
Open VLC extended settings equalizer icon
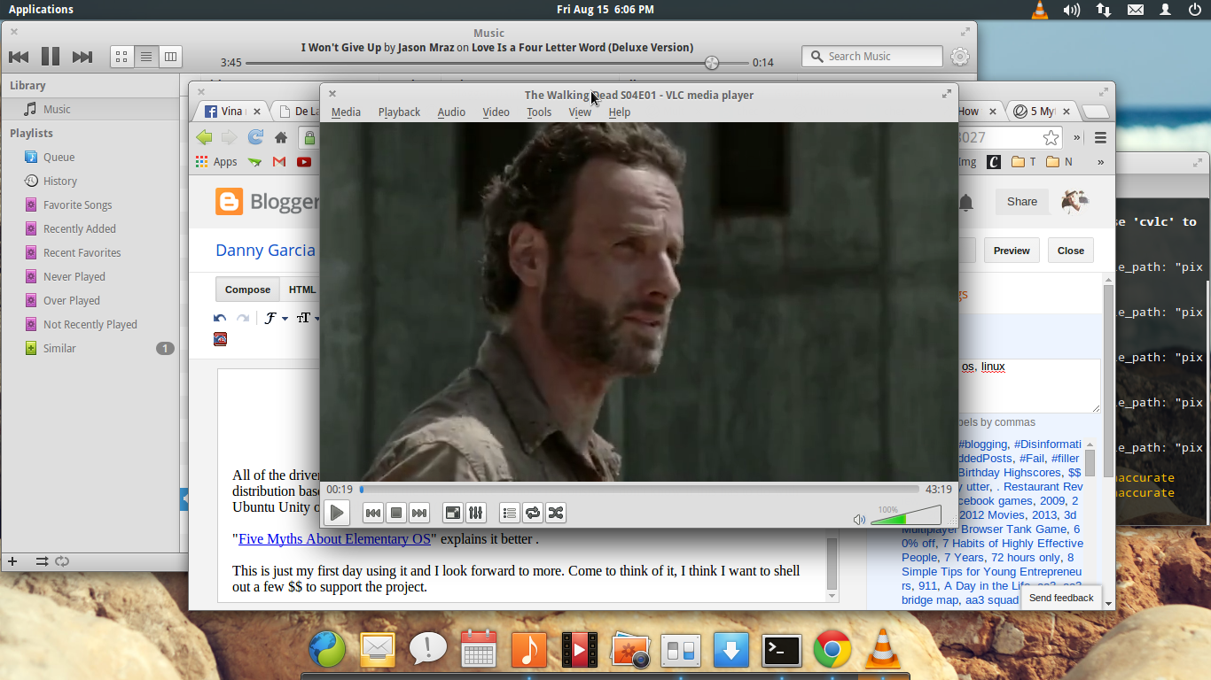click(x=476, y=513)
